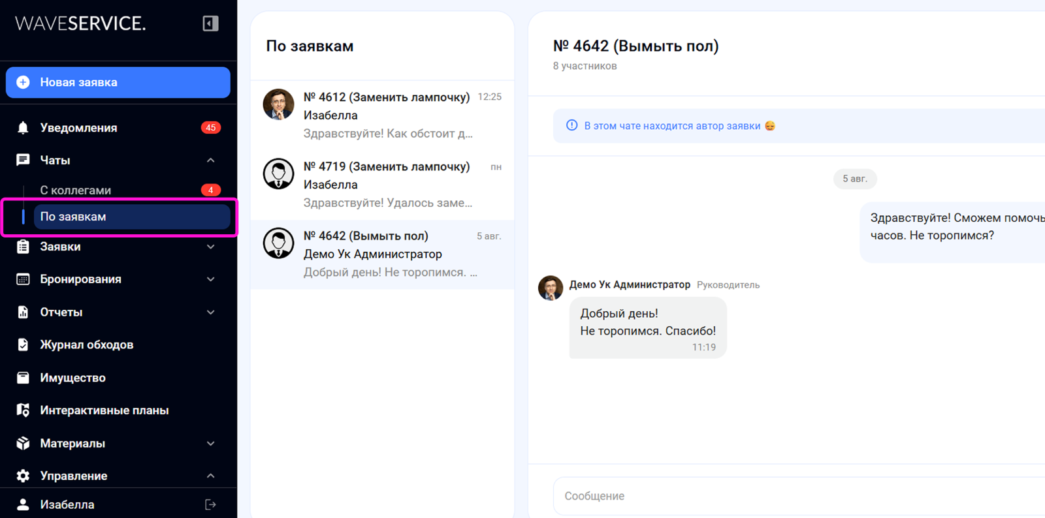Screen dimensions: 1045x518
Task: Click the info icon in the chat banner
Action: point(571,125)
